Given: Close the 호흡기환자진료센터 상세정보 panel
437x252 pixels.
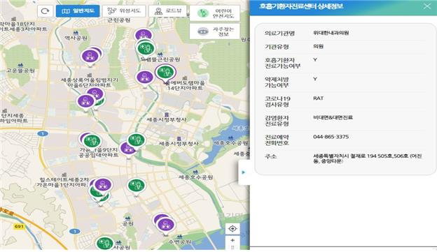Looking at the screenshot, I should tap(427, 6).
